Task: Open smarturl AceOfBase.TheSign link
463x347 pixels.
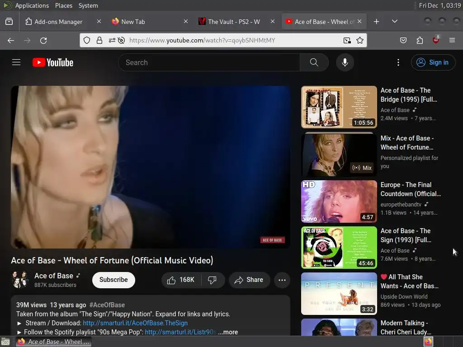Action: point(135,323)
